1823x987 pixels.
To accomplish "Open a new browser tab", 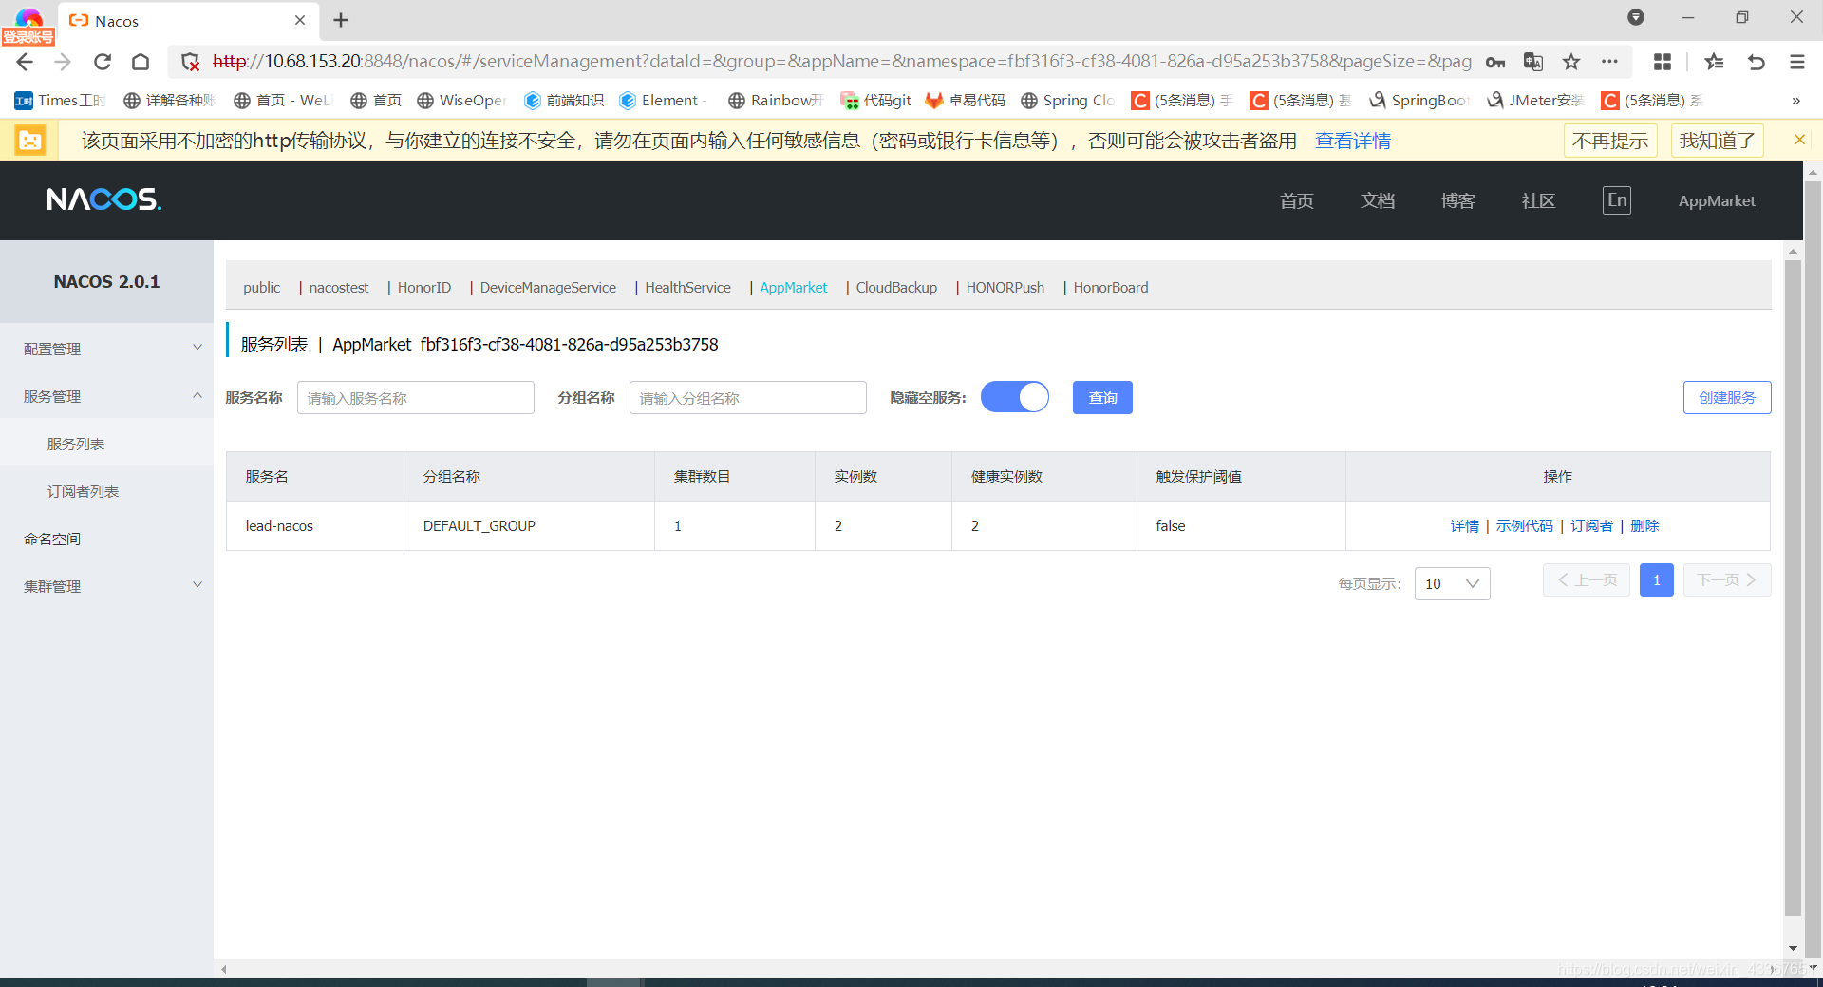I will click(x=341, y=20).
